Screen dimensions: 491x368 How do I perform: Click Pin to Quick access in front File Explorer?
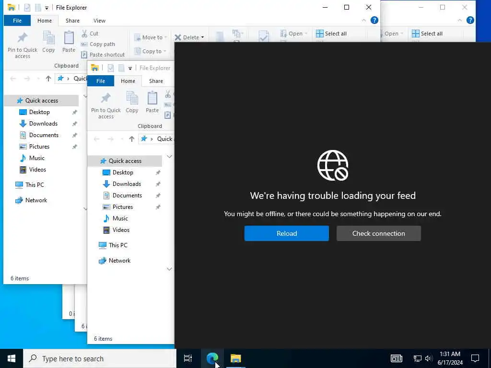click(106, 105)
